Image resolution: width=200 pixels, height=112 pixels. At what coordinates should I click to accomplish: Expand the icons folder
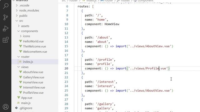21,36
